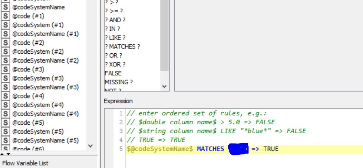Select FALSE in the operator list
This screenshot has width=363, height=168.
point(113,73)
